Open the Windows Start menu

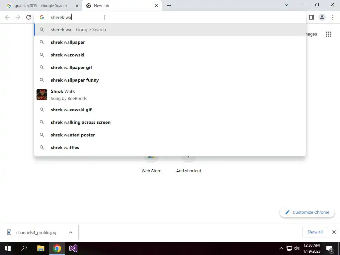pos(8,248)
